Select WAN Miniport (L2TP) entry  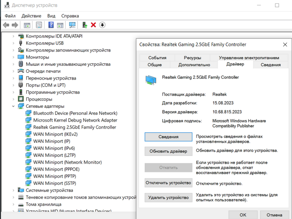click(54, 155)
